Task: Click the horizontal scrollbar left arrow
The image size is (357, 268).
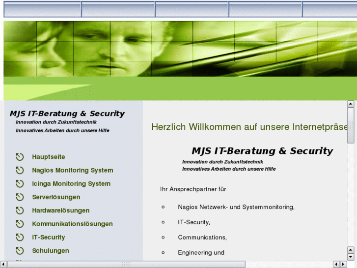Action: (3, 265)
